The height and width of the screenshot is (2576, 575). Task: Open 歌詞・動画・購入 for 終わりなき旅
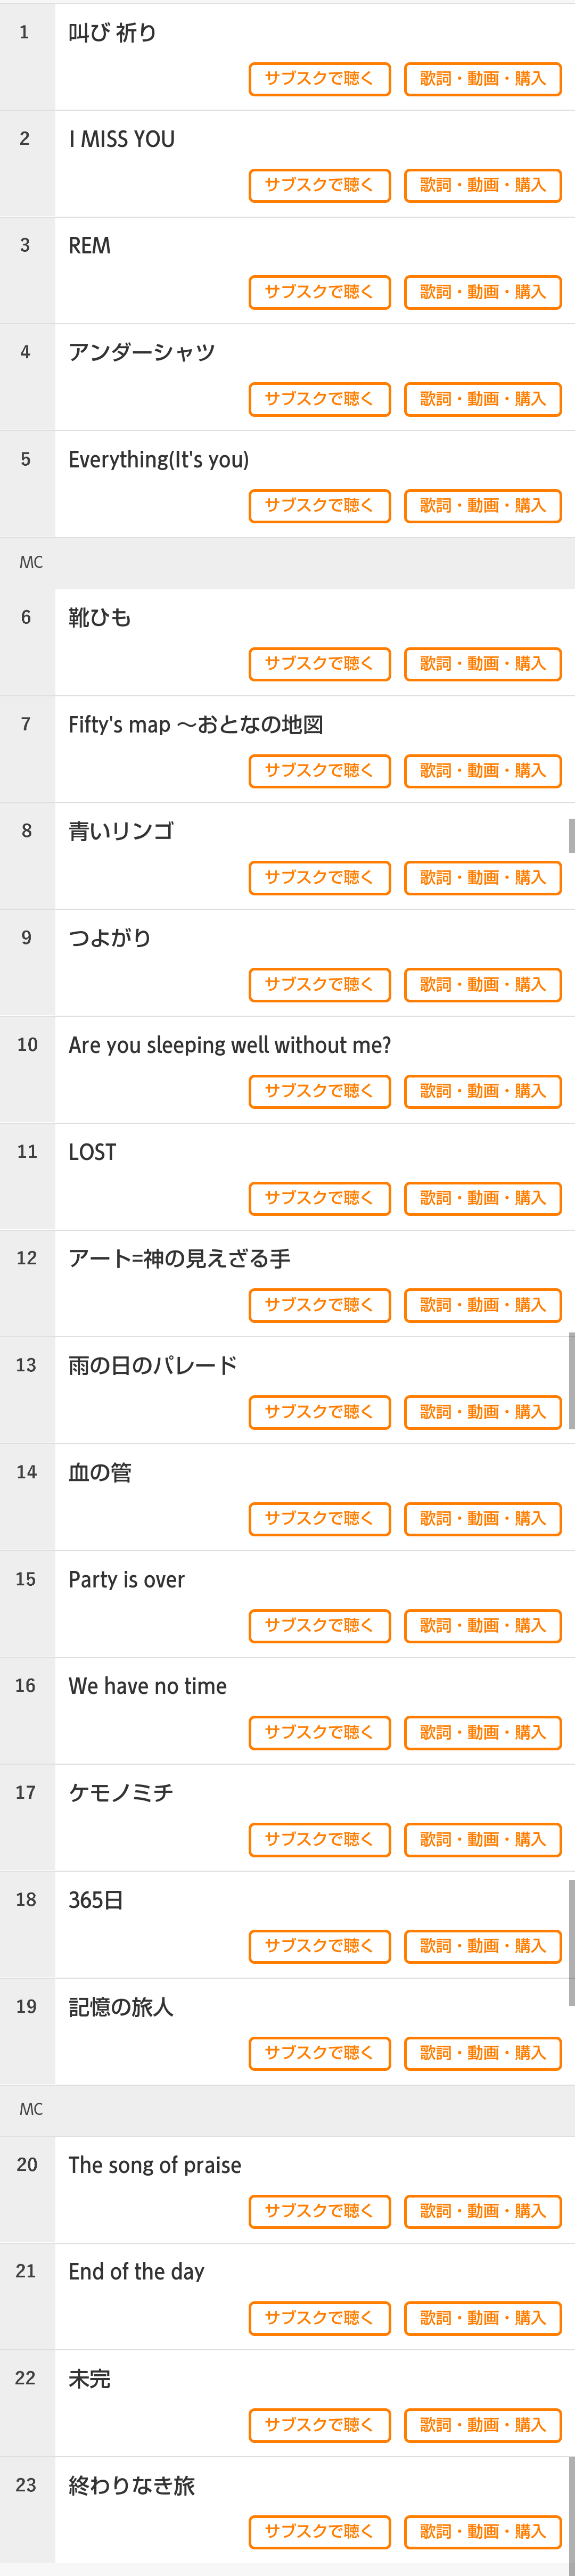(482, 2531)
